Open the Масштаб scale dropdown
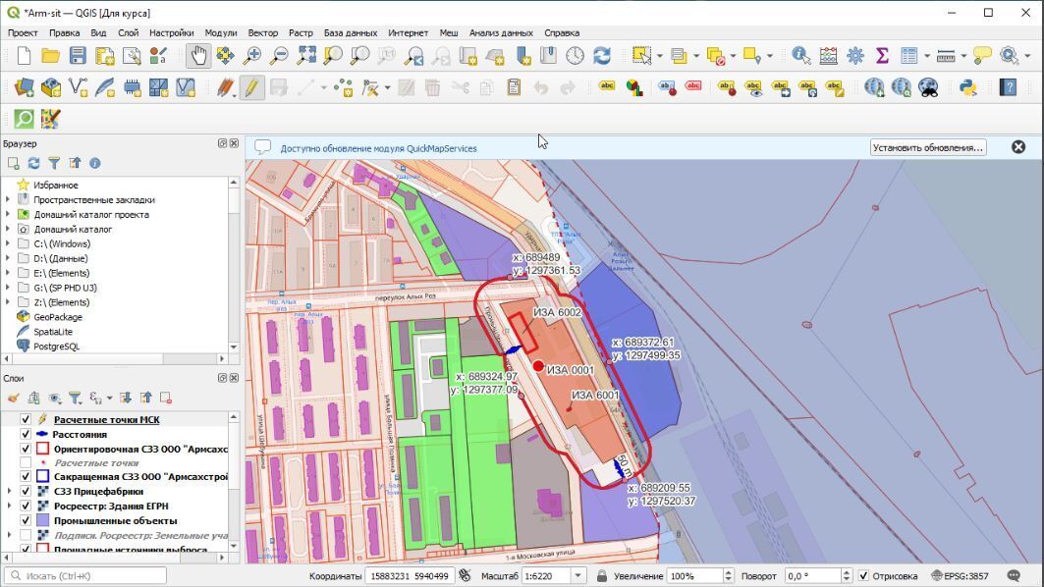 (577, 576)
